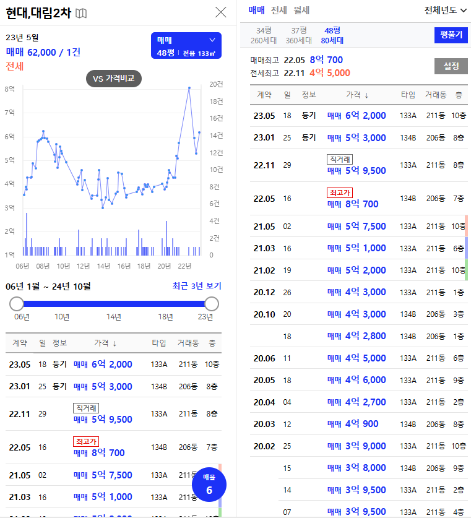
Task: Click the 직거래 badge in right table
Action: (340, 159)
